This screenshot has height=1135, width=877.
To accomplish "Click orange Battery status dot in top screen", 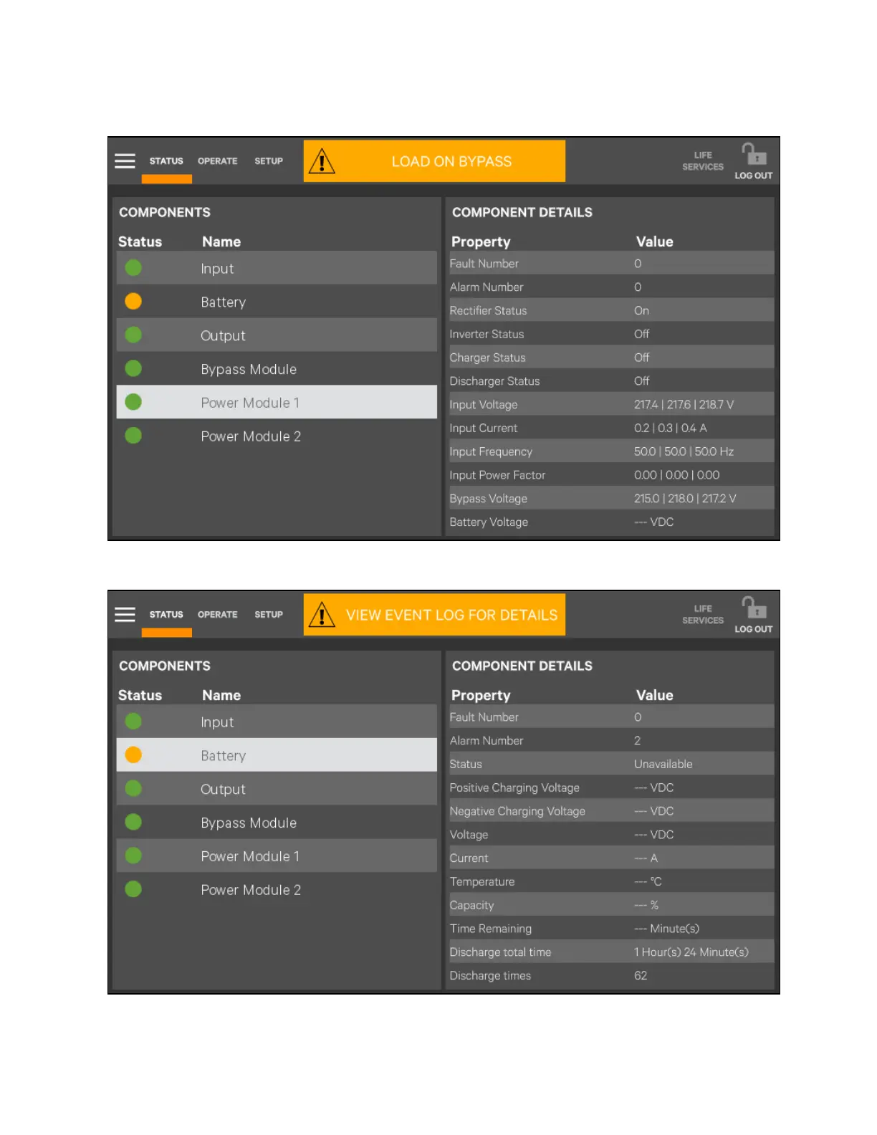I will click(133, 301).
